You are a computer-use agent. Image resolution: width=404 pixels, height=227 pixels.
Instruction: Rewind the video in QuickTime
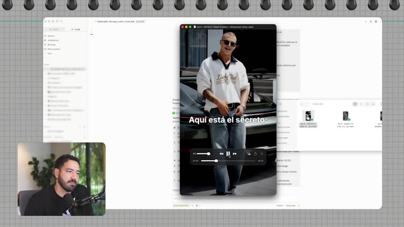[221, 153]
